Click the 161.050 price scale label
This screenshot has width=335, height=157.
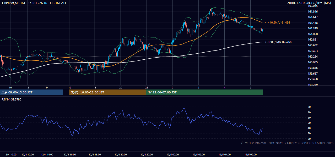click(313, 34)
